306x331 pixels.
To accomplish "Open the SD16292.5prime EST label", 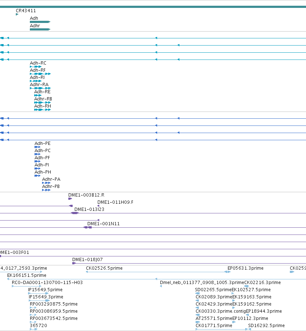I will pos(266,326).
